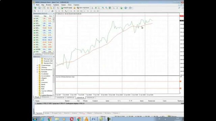Open Internet Explorer from the taskbar
The image size is (216, 121).
[x=42, y=119]
